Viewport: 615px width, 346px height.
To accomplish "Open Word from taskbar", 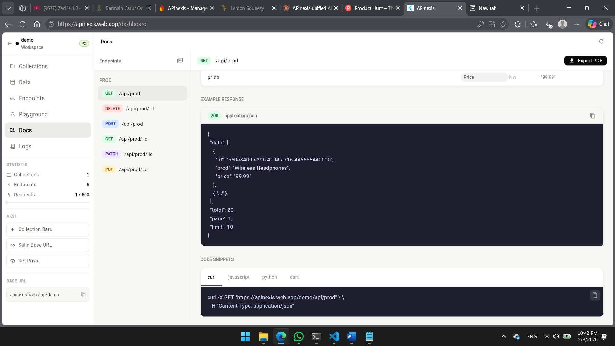I will click(351, 337).
